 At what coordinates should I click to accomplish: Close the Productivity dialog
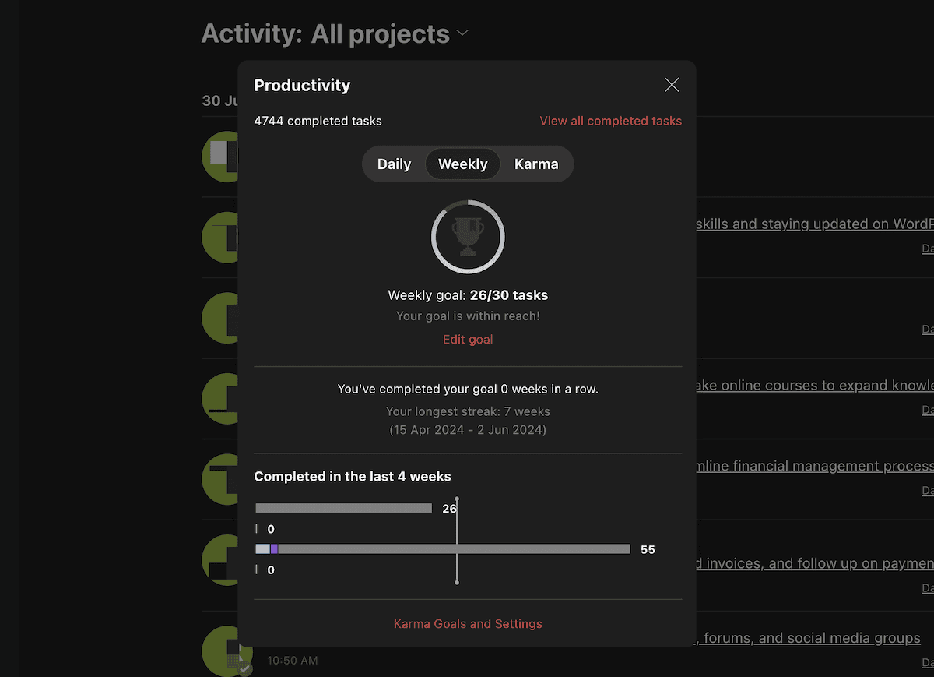point(671,84)
